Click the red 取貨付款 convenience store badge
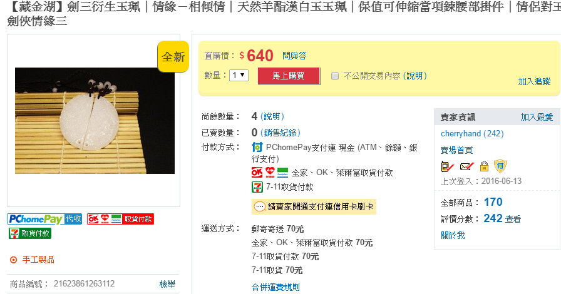Image resolution: width=561 pixels, height=294 pixels. pos(121,219)
